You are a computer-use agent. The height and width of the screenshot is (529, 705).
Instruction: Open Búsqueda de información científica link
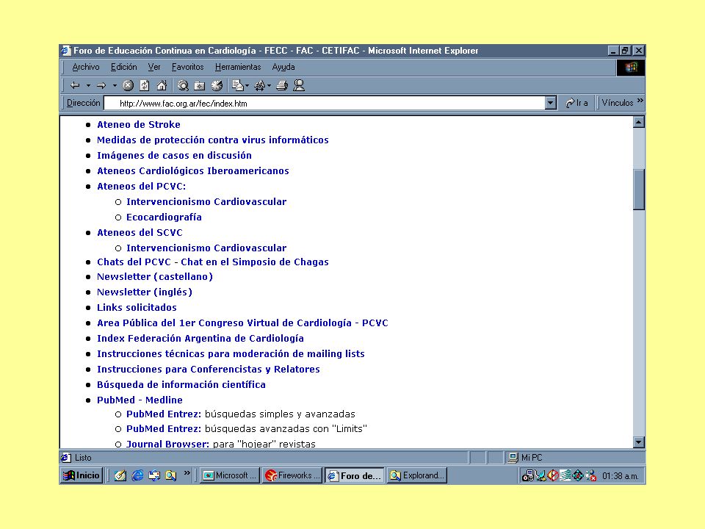click(181, 385)
